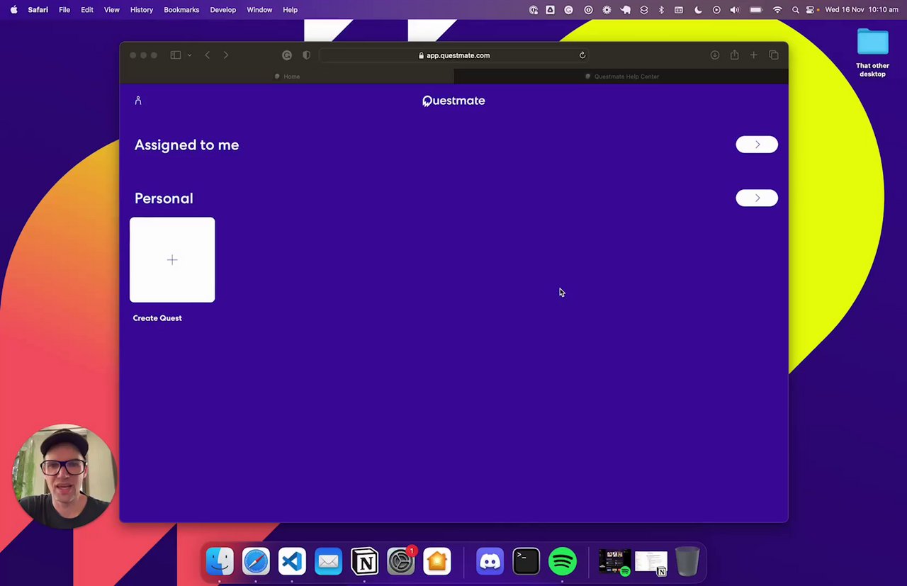907x586 pixels.
Task: Open the Edit menu
Action: pyautogui.click(x=87, y=10)
